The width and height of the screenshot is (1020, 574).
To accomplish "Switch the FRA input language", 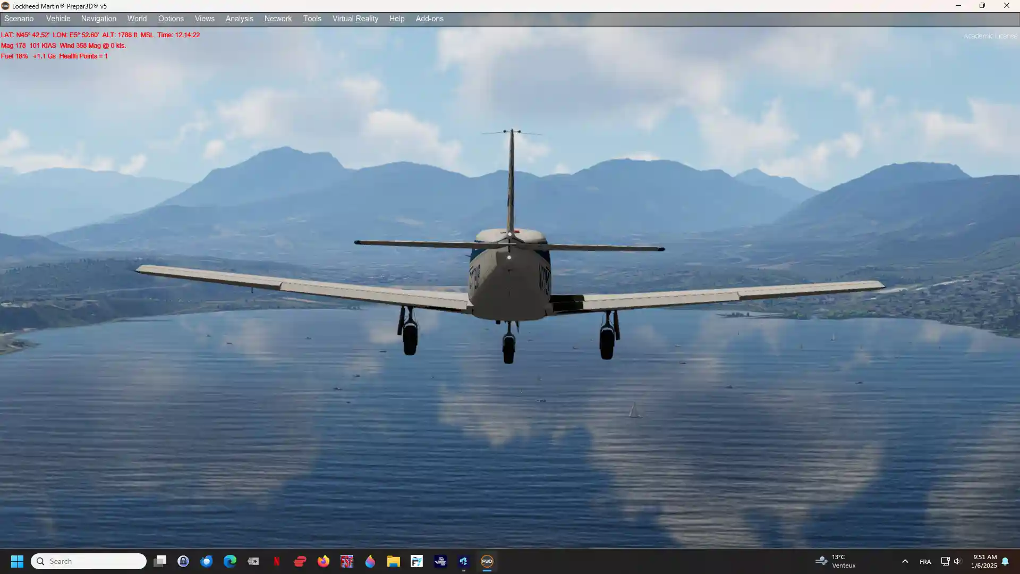I will coord(925,562).
